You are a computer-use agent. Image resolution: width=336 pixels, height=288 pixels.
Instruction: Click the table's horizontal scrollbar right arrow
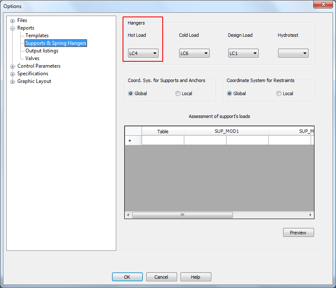[x=310, y=215]
